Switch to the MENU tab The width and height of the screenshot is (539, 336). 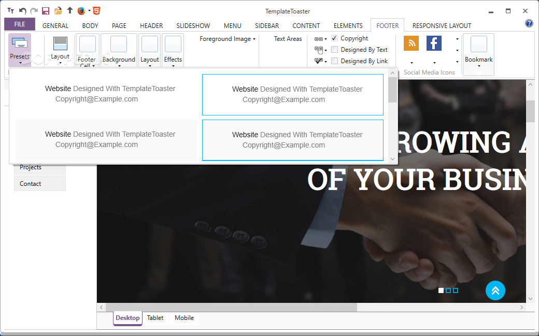[232, 26]
